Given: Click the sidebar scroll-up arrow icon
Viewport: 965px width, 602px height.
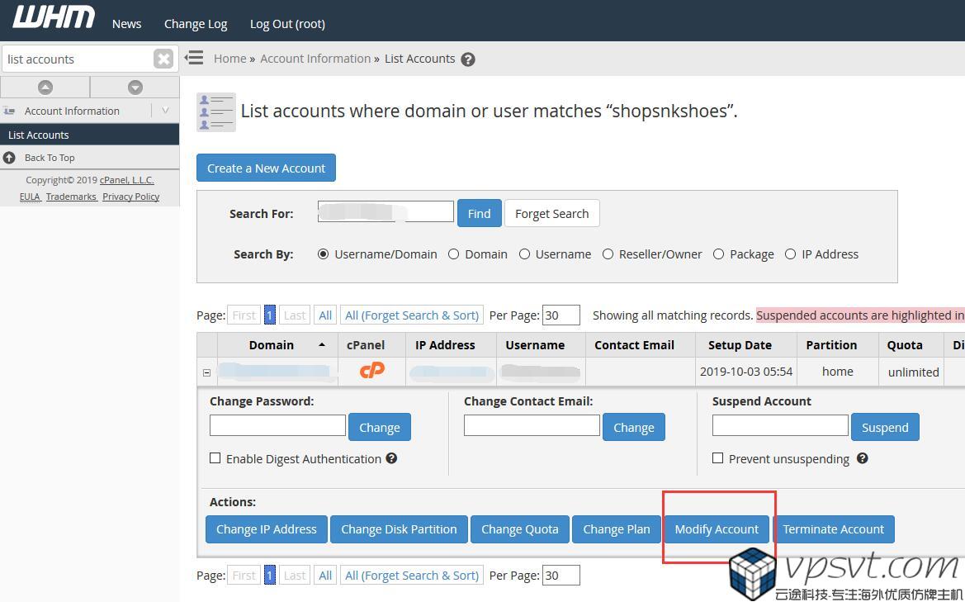Looking at the screenshot, I should click(x=45, y=87).
